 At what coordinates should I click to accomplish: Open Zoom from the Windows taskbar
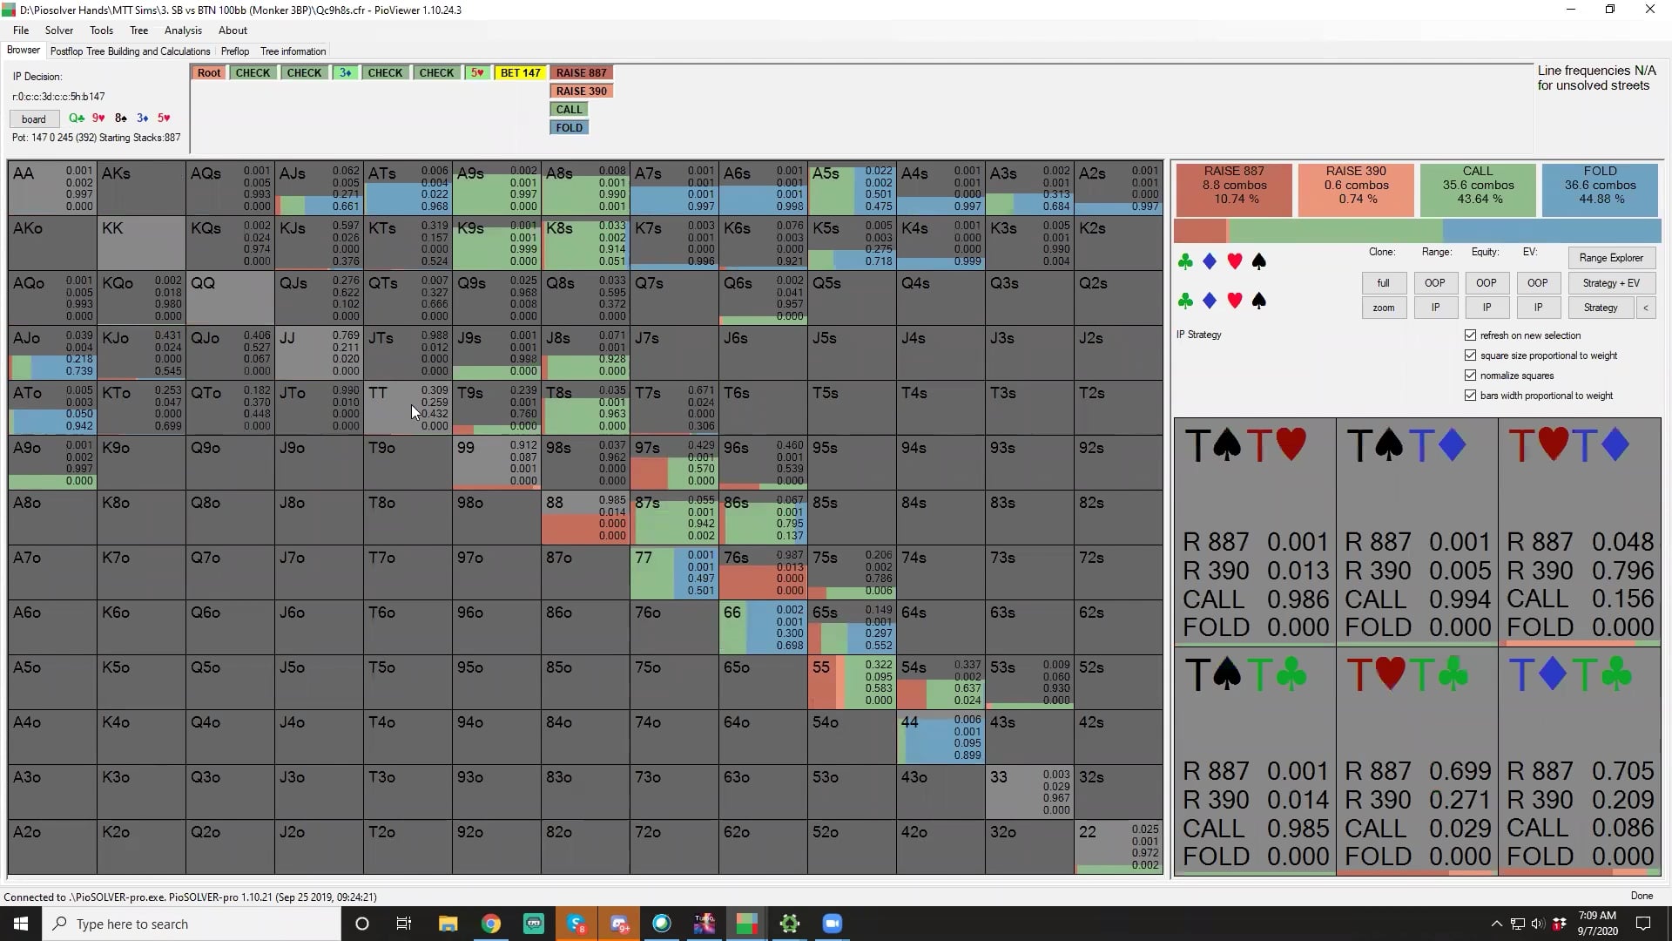[832, 924]
